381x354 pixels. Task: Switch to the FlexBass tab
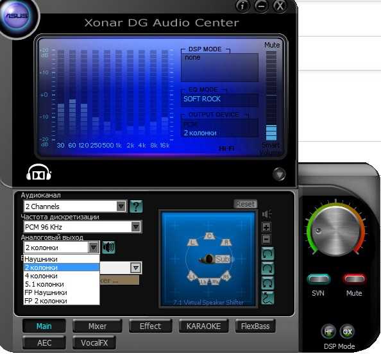[x=255, y=326]
